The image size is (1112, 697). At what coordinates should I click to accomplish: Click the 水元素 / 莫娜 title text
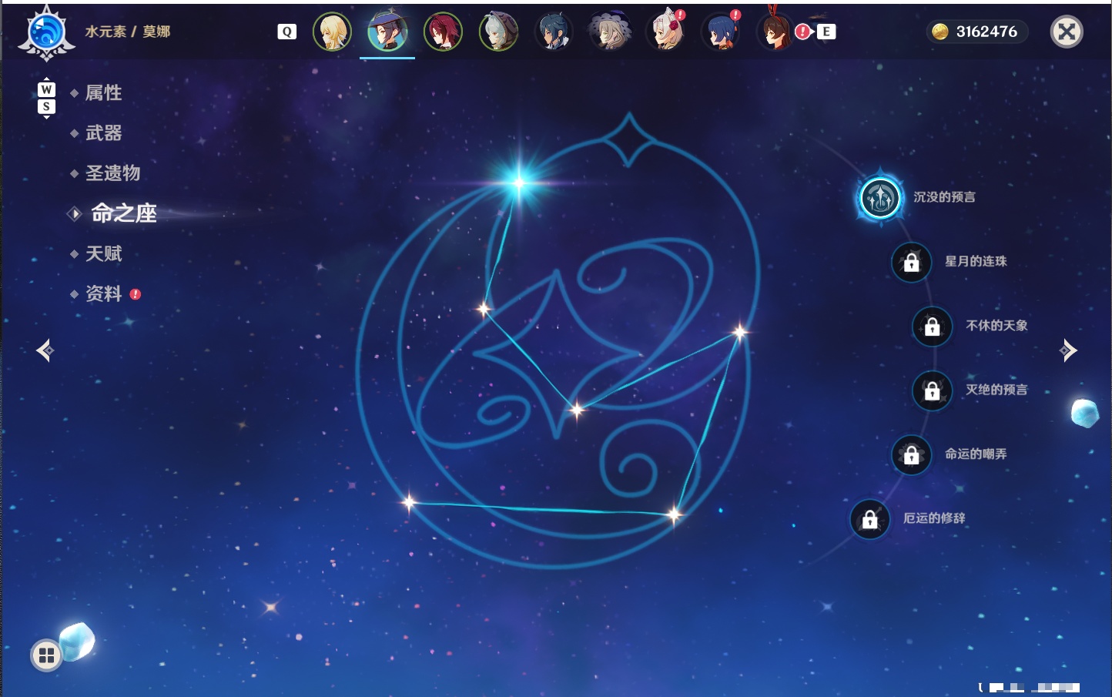point(128,32)
